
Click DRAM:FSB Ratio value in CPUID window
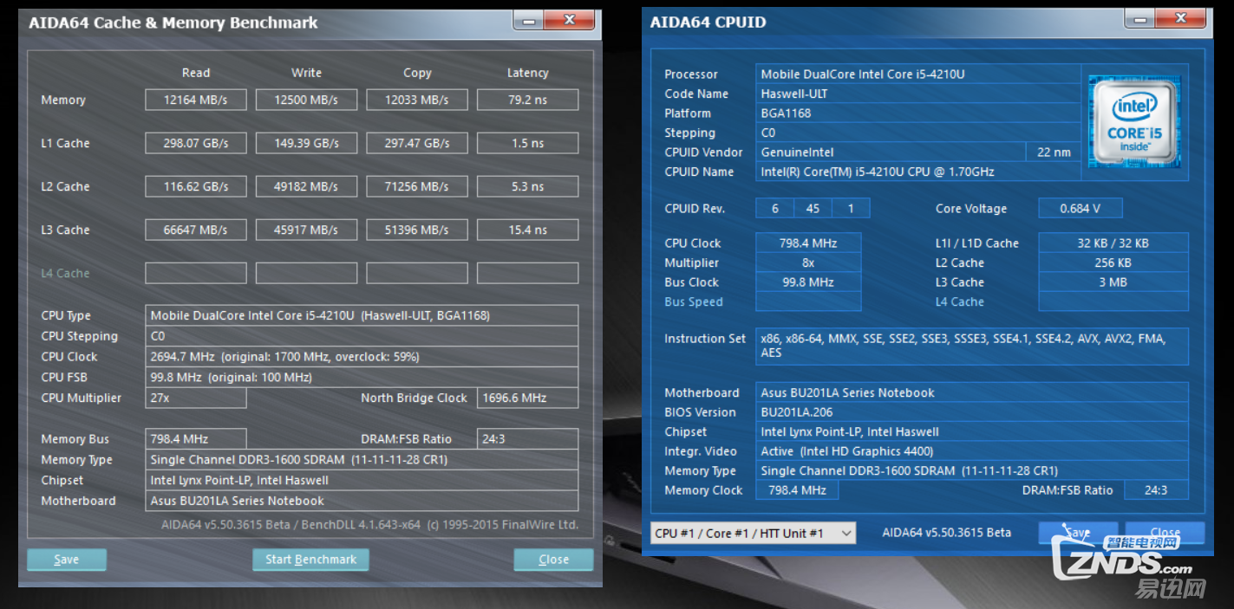tap(1156, 490)
